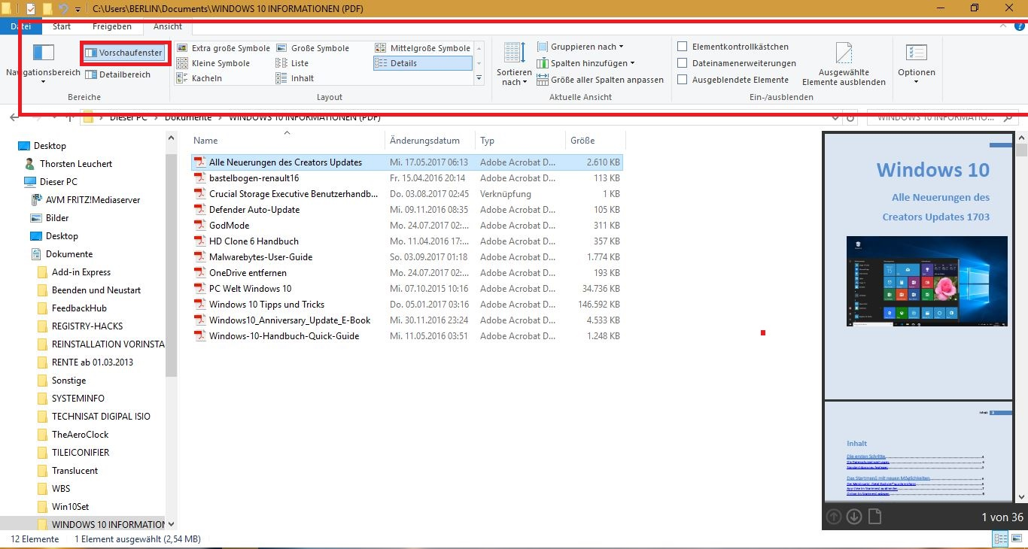
Task: Click shortcut icon of Crucial Storage Executive
Action: 200,194
